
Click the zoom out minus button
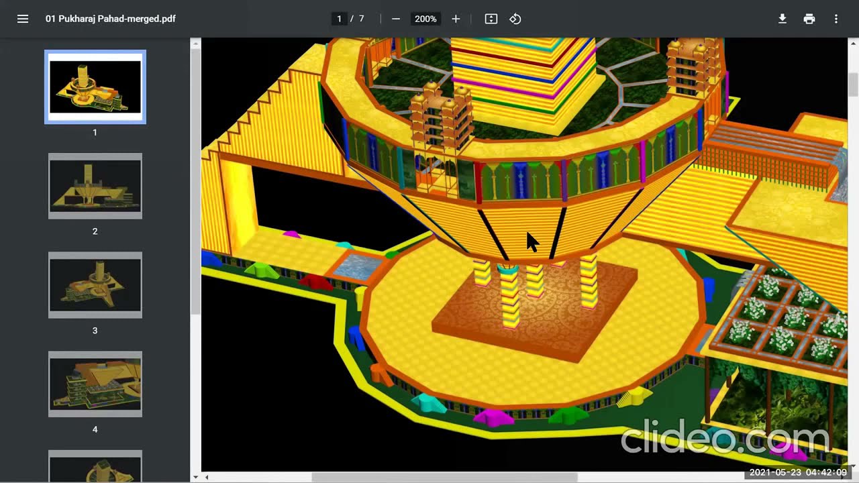(x=396, y=19)
